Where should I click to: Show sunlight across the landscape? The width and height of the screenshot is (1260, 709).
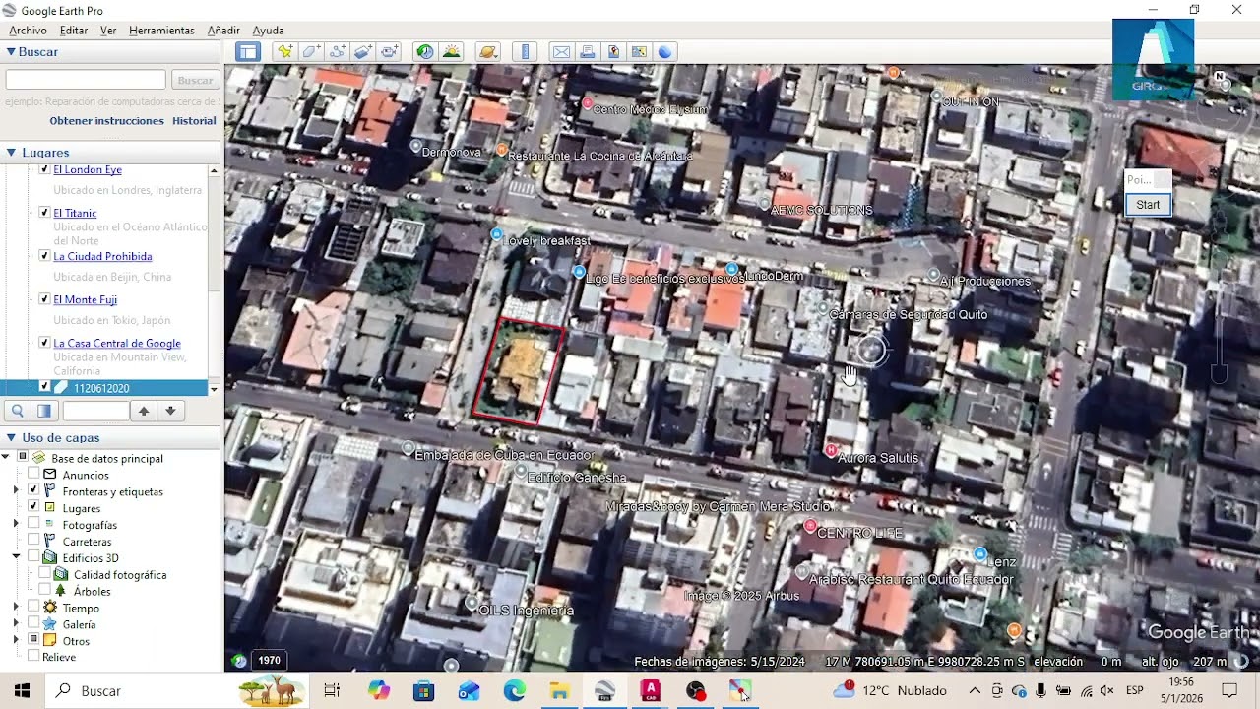[x=451, y=52]
